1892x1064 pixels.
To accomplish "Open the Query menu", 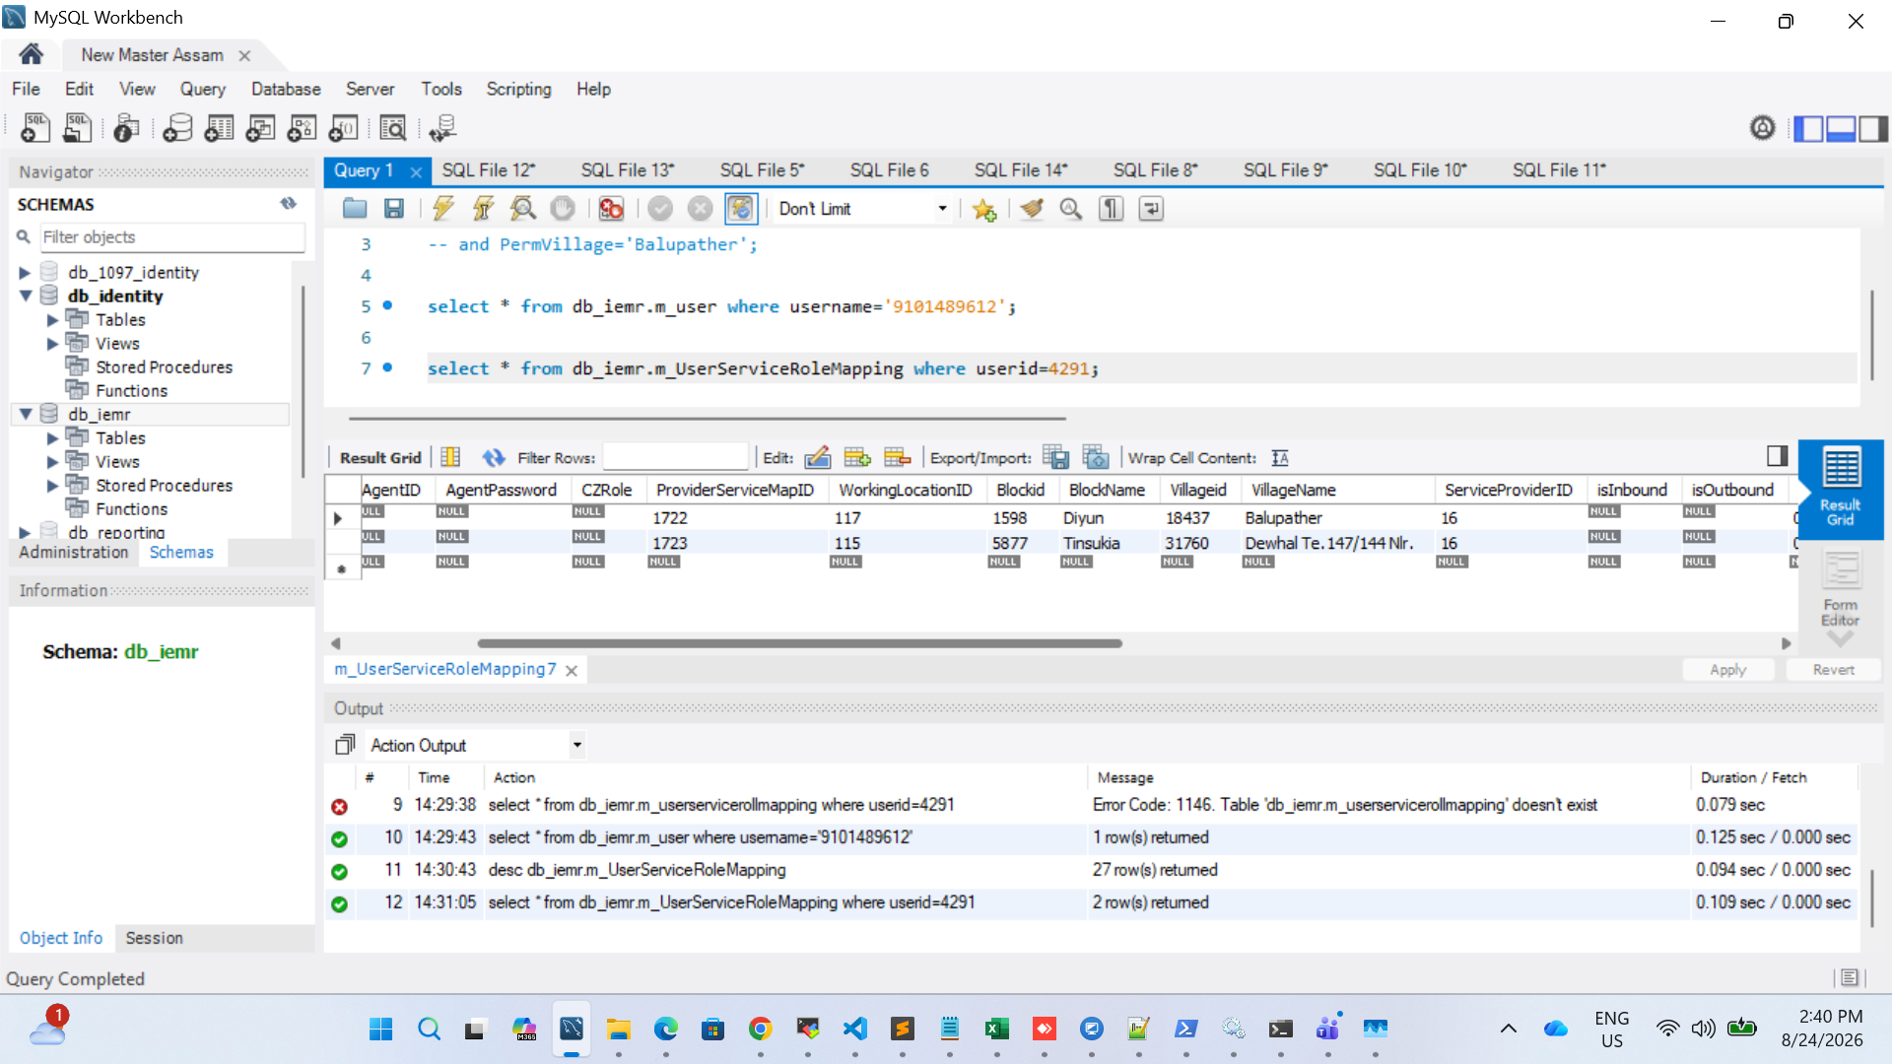I will tap(202, 89).
